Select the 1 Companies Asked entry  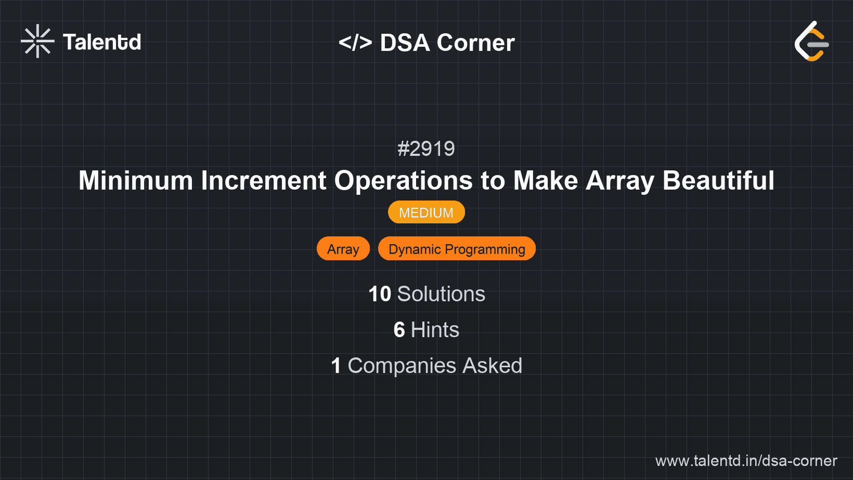pyautogui.click(x=426, y=365)
